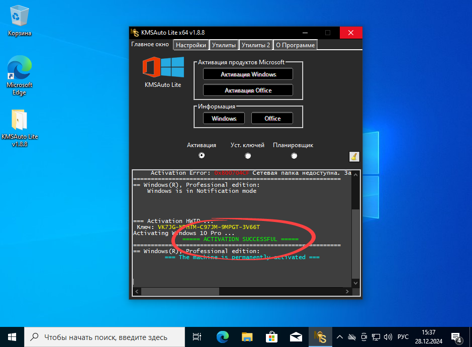The height and width of the screenshot is (347, 472).
Task: Open the Утилиты 2 tab
Action: tap(255, 45)
